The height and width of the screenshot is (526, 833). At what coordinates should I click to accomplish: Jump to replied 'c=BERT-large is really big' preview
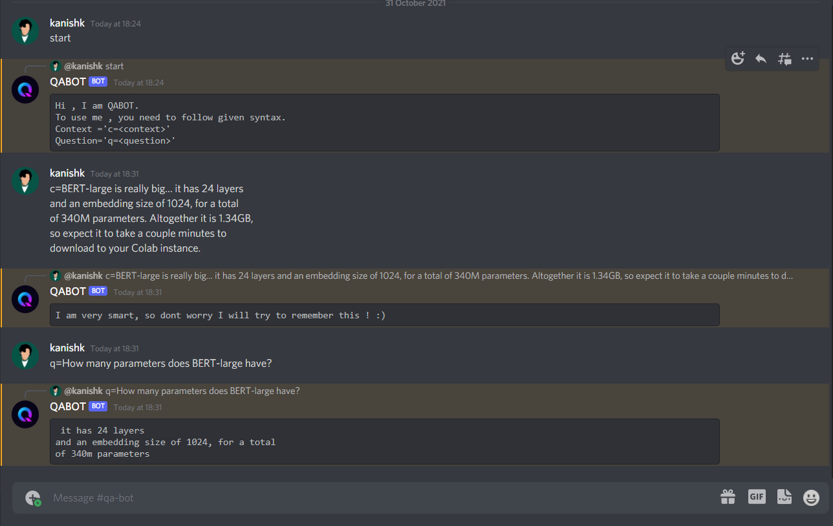[x=428, y=276]
